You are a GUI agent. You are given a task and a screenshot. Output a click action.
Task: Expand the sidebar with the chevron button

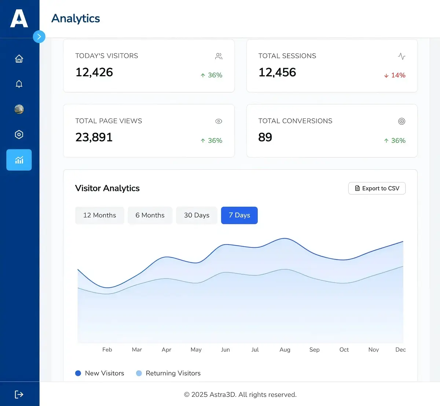[39, 37]
